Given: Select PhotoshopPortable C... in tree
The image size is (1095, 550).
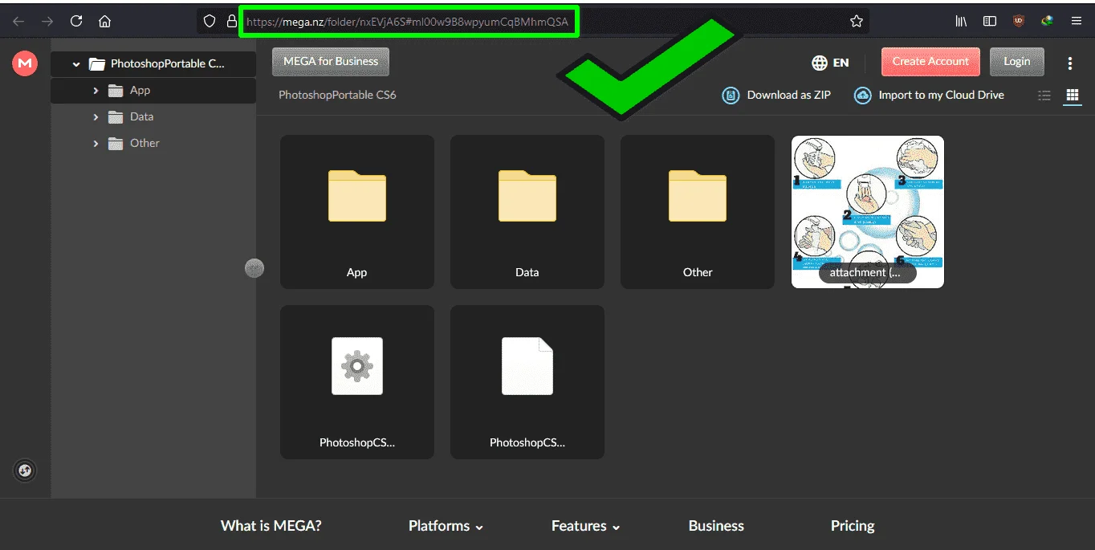Looking at the screenshot, I should [153, 64].
